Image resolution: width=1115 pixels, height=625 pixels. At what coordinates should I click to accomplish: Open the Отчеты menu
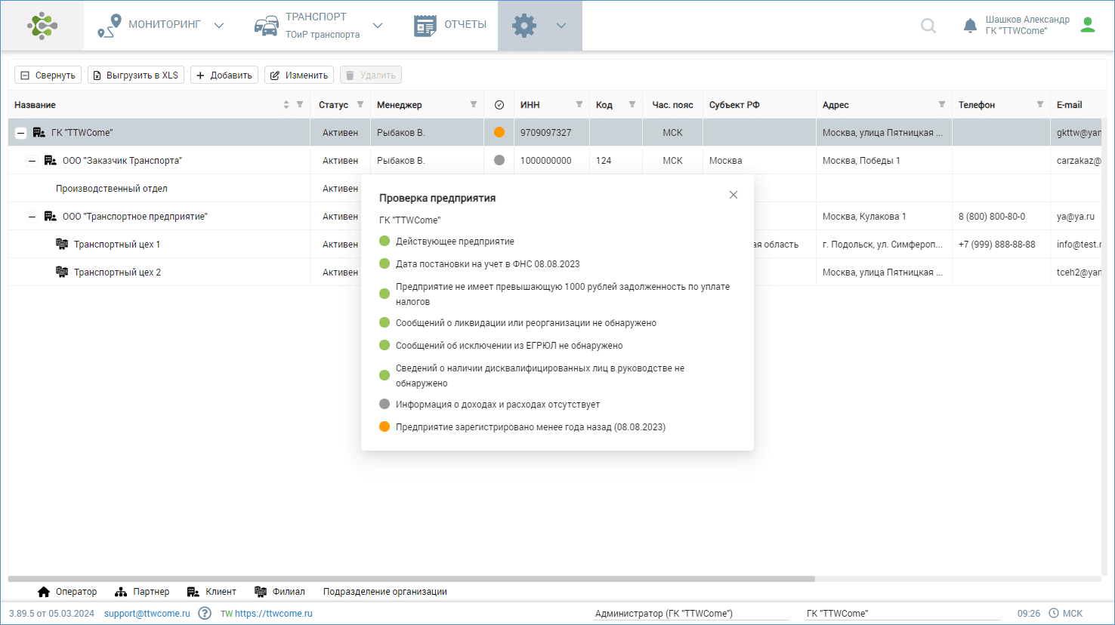click(x=451, y=25)
